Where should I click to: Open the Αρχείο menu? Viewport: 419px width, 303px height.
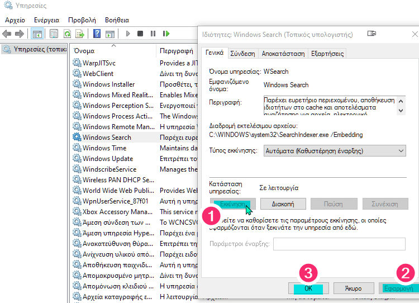[15, 20]
